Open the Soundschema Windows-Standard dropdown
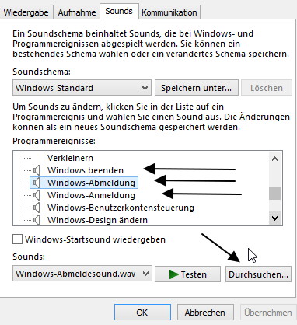Viewport: 297px width, 325px height. tap(82, 88)
